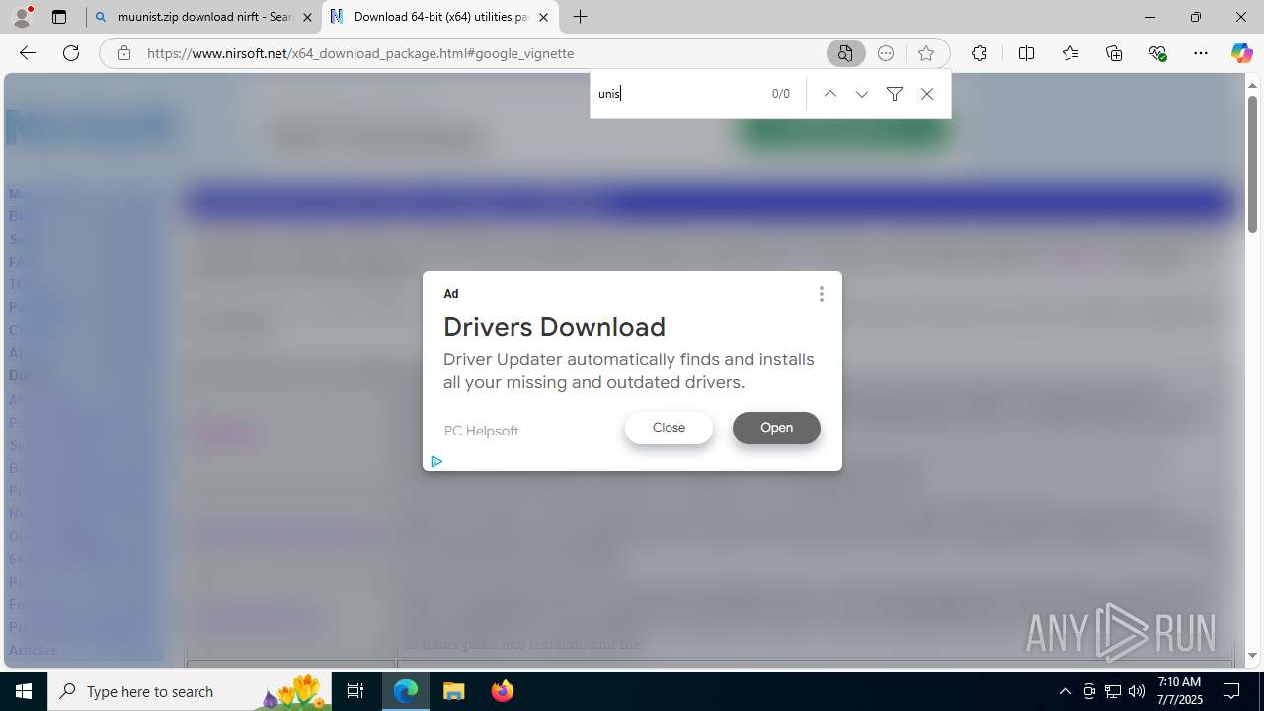Open Browser essentials icon
This screenshot has width=1264, height=711.
pyautogui.click(x=1157, y=53)
